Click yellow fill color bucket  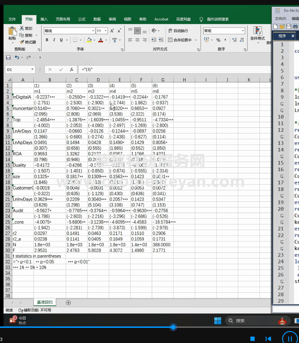coord(89,40)
